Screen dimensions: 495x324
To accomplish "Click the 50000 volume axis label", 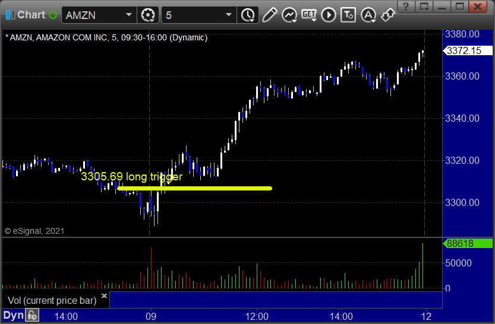I will pyautogui.click(x=458, y=263).
